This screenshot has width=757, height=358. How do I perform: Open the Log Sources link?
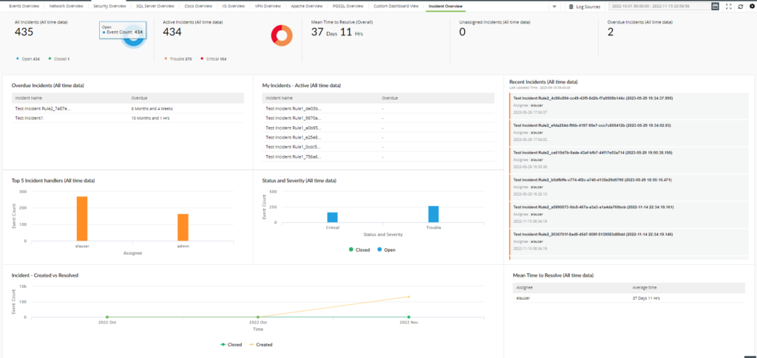[x=588, y=6]
